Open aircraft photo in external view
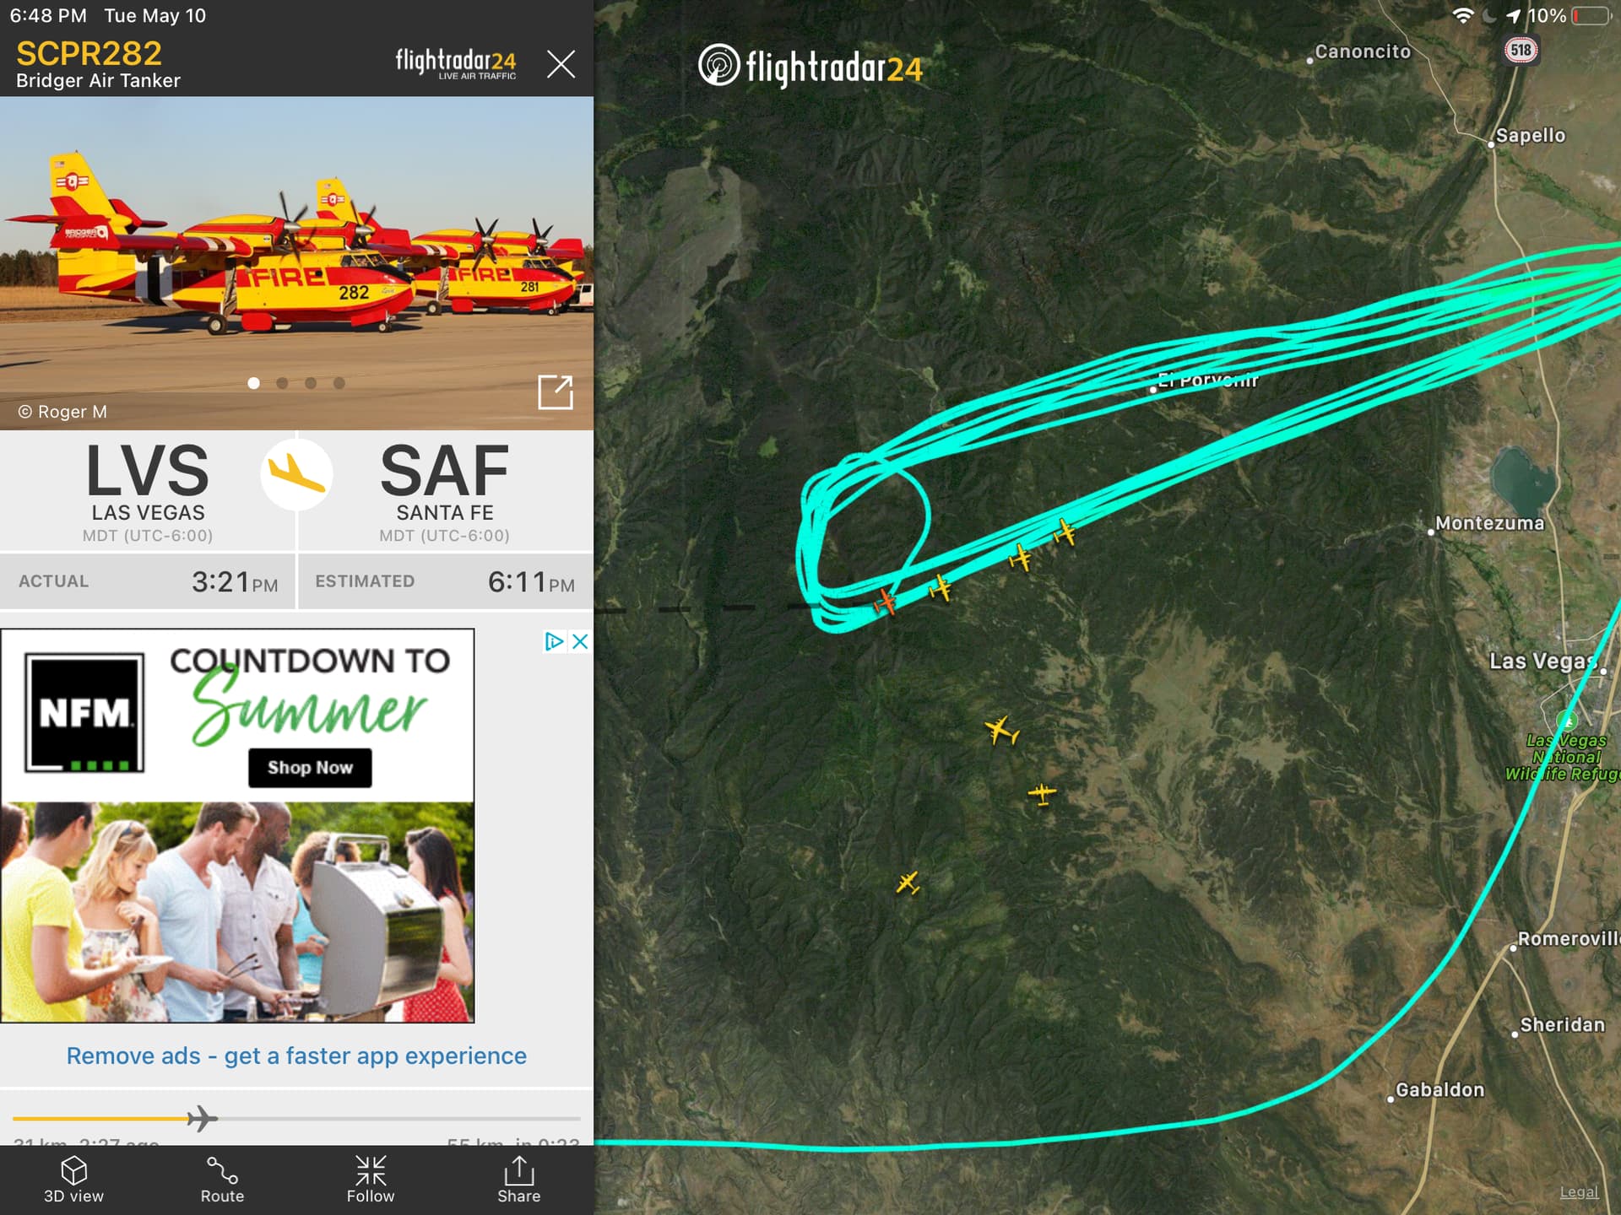1621x1215 pixels. 556,391
